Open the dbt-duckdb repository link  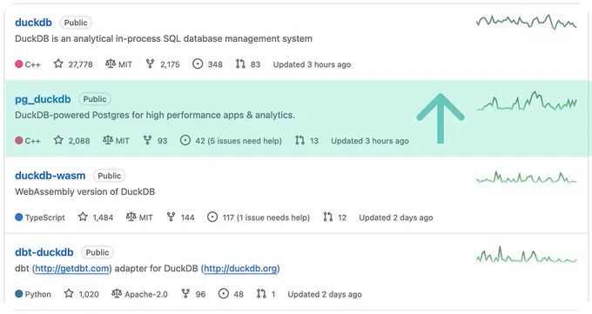(44, 252)
